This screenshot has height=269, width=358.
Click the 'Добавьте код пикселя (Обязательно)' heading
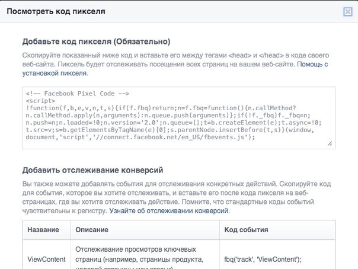tap(96, 41)
